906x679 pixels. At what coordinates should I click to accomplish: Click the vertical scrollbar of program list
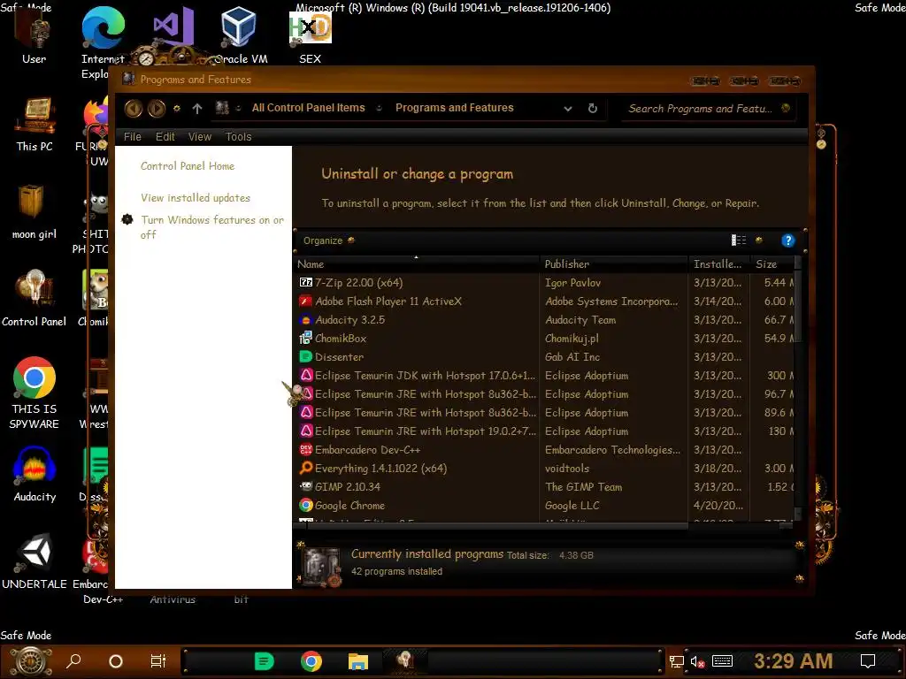tap(798, 389)
